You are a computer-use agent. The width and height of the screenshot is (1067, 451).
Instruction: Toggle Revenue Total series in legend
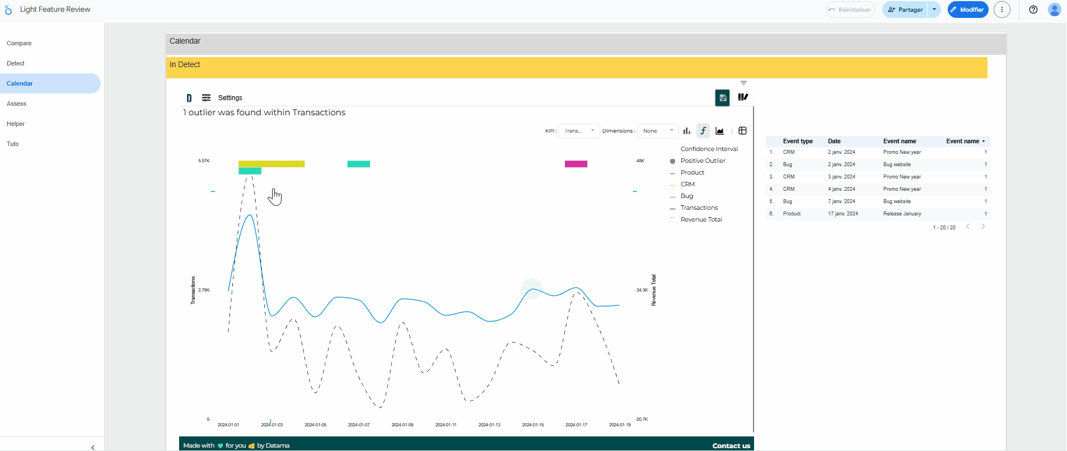pyautogui.click(x=701, y=219)
